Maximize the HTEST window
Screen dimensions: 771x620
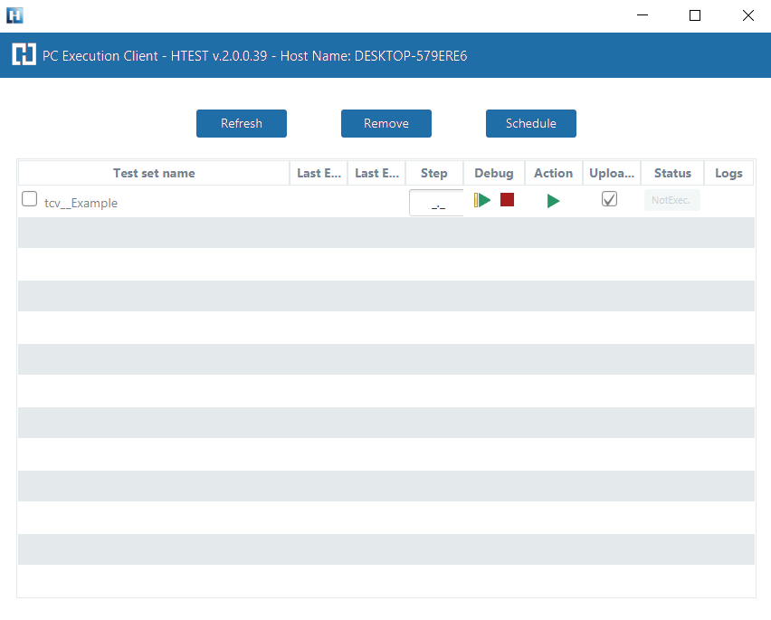click(695, 15)
